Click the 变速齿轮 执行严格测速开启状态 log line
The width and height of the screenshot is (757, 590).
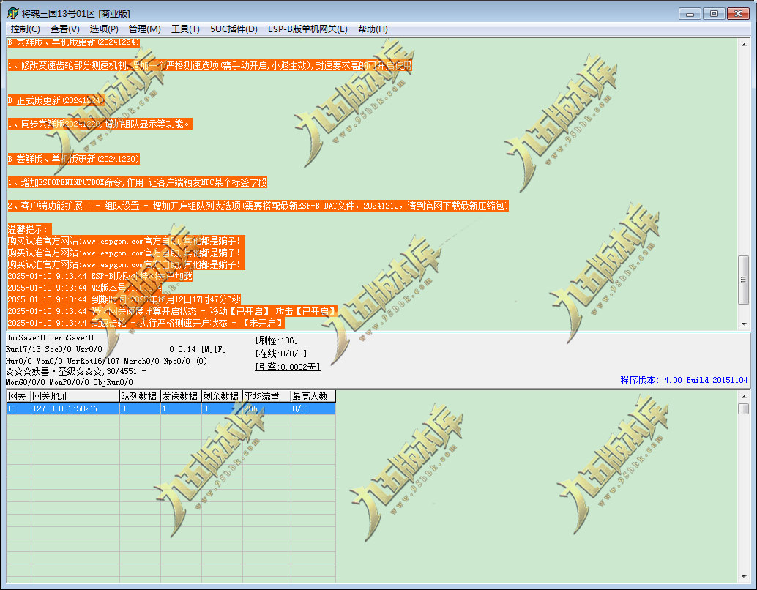click(146, 323)
